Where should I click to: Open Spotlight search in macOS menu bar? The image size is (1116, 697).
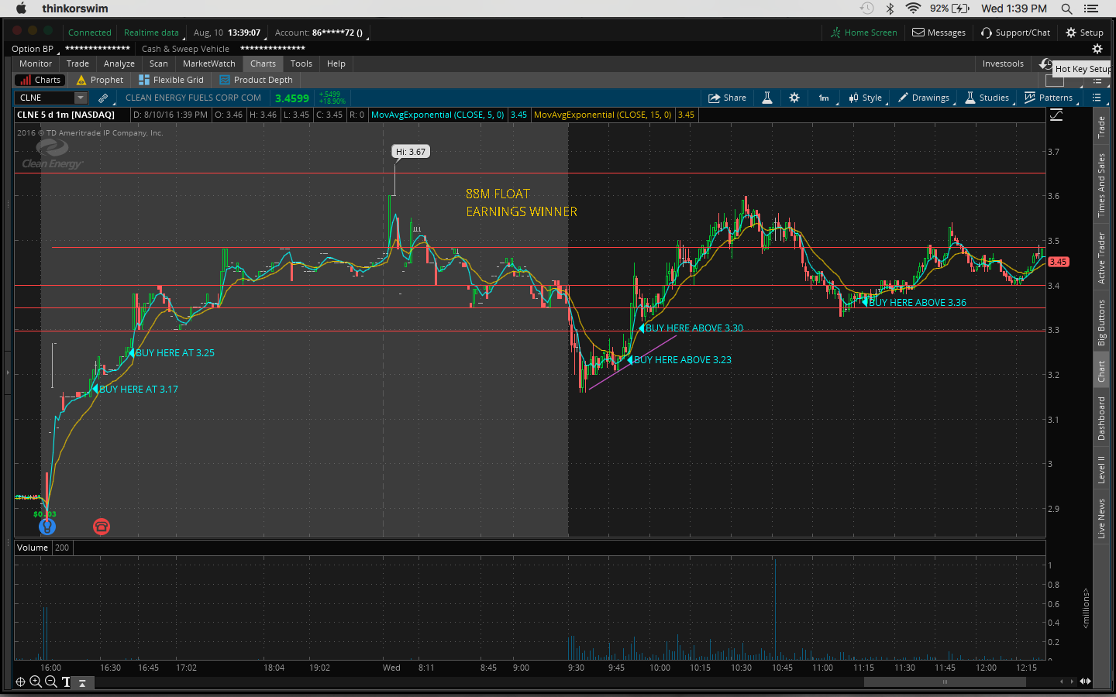pyautogui.click(x=1067, y=9)
